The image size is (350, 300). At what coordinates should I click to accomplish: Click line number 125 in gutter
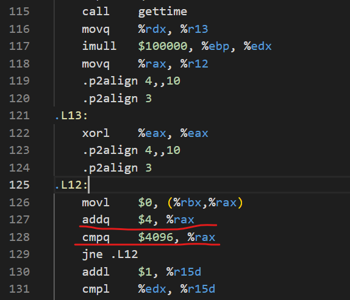tap(20, 185)
